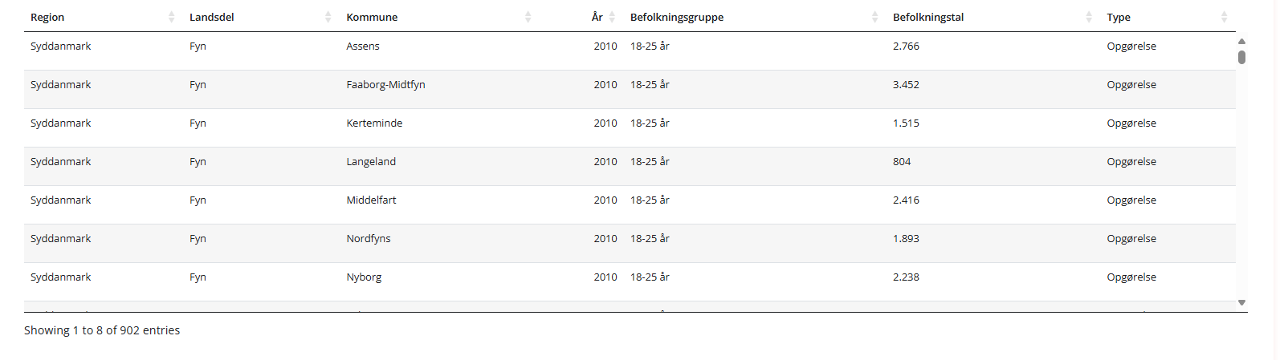Sort by the Region header label
Screen dimensions: 1284x360
pos(47,17)
